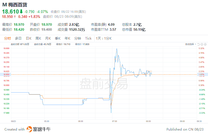The height and width of the screenshot is (135, 208).
Task: Click the green down-arrow next to 18.610
Action: pyautogui.click(x=21, y=12)
